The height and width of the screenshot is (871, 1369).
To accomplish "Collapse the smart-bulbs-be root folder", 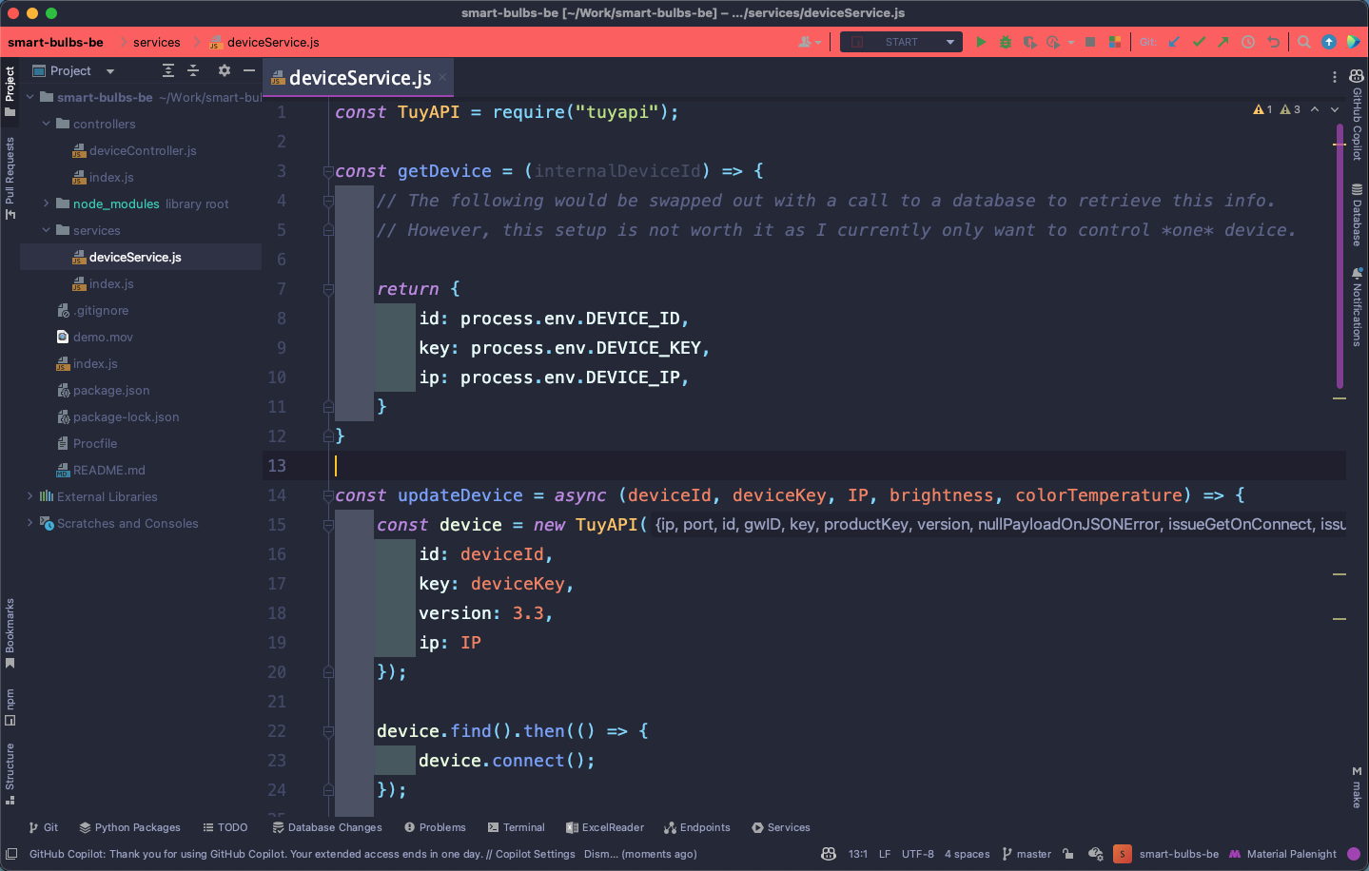I will pyautogui.click(x=29, y=97).
